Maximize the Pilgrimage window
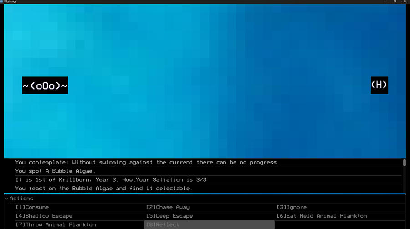This screenshot has width=410, height=229. pyautogui.click(x=395, y=1)
